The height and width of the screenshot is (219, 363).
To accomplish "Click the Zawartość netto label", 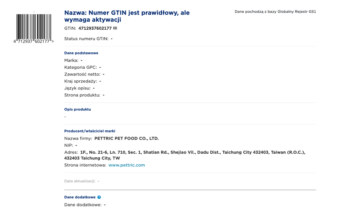I will tap(82, 74).
